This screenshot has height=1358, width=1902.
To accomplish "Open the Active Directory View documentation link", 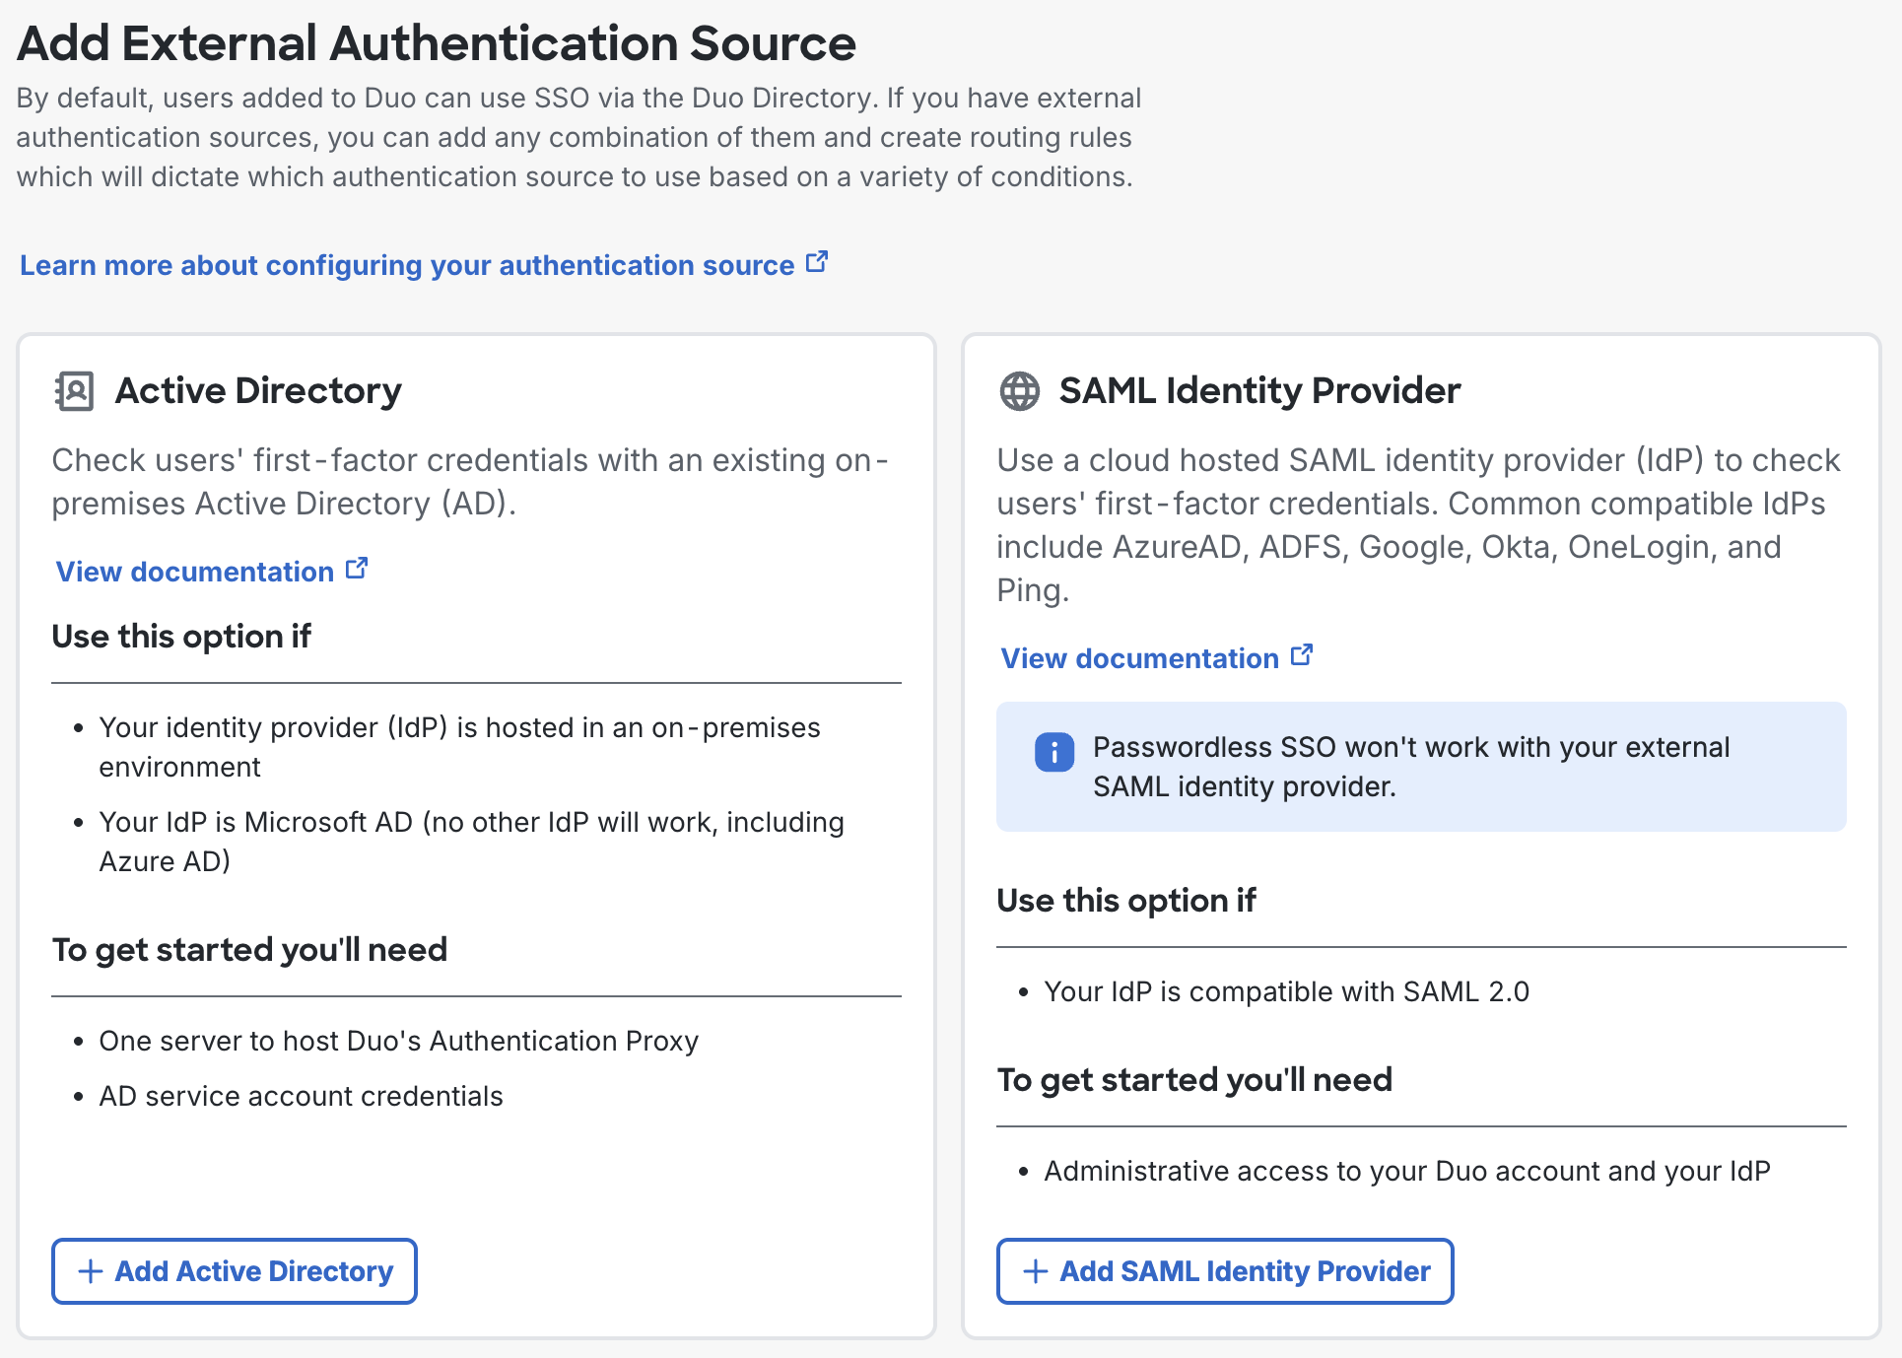I will click(193, 571).
